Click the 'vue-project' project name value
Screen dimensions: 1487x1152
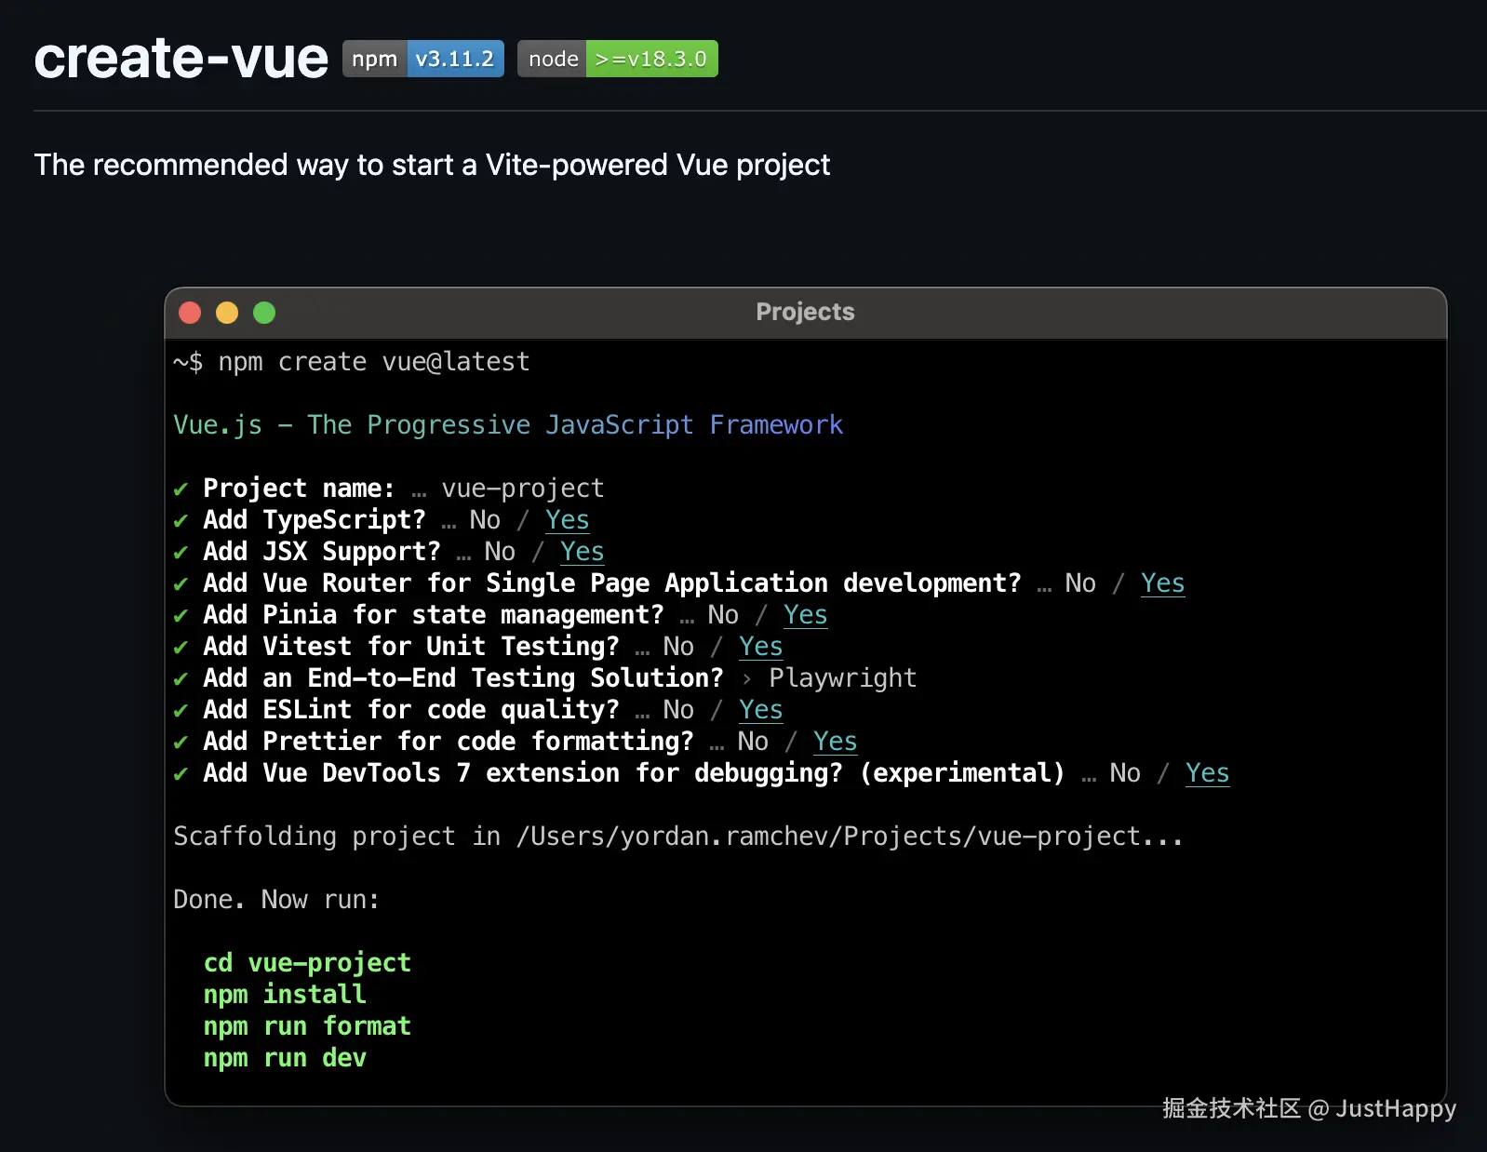tap(523, 488)
